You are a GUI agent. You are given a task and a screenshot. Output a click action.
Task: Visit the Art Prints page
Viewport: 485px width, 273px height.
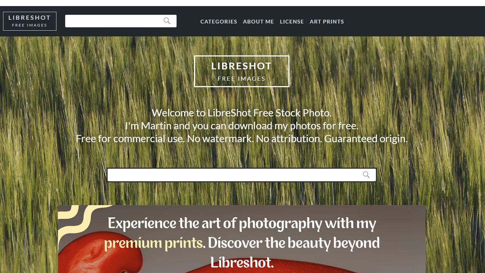(x=327, y=22)
